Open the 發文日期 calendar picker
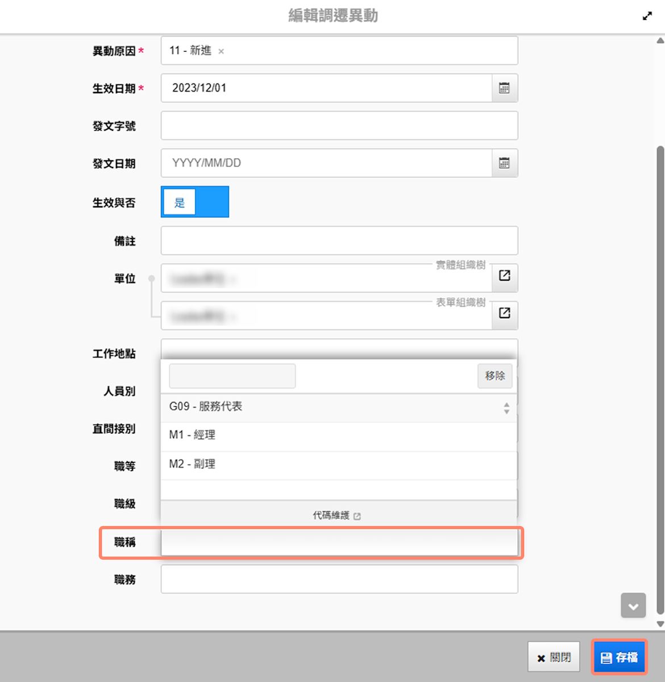 (x=504, y=163)
